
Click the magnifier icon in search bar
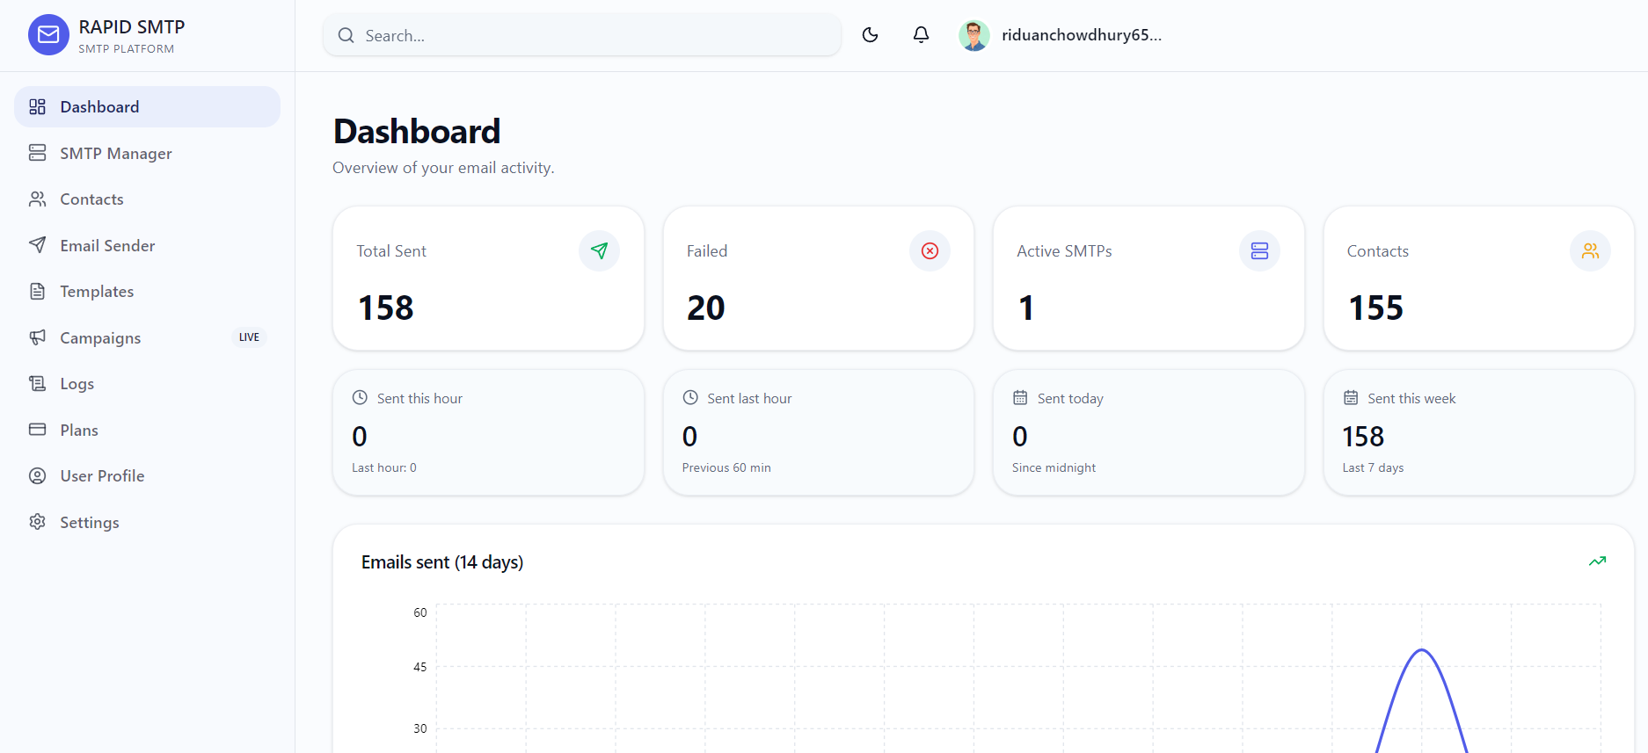pyautogui.click(x=346, y=35)
